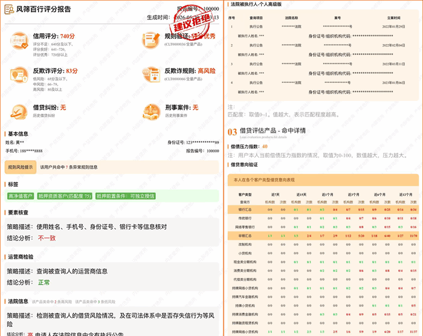
Task: Select the 持牌融资租赁机构 row label
Action: tap(245, 323)
